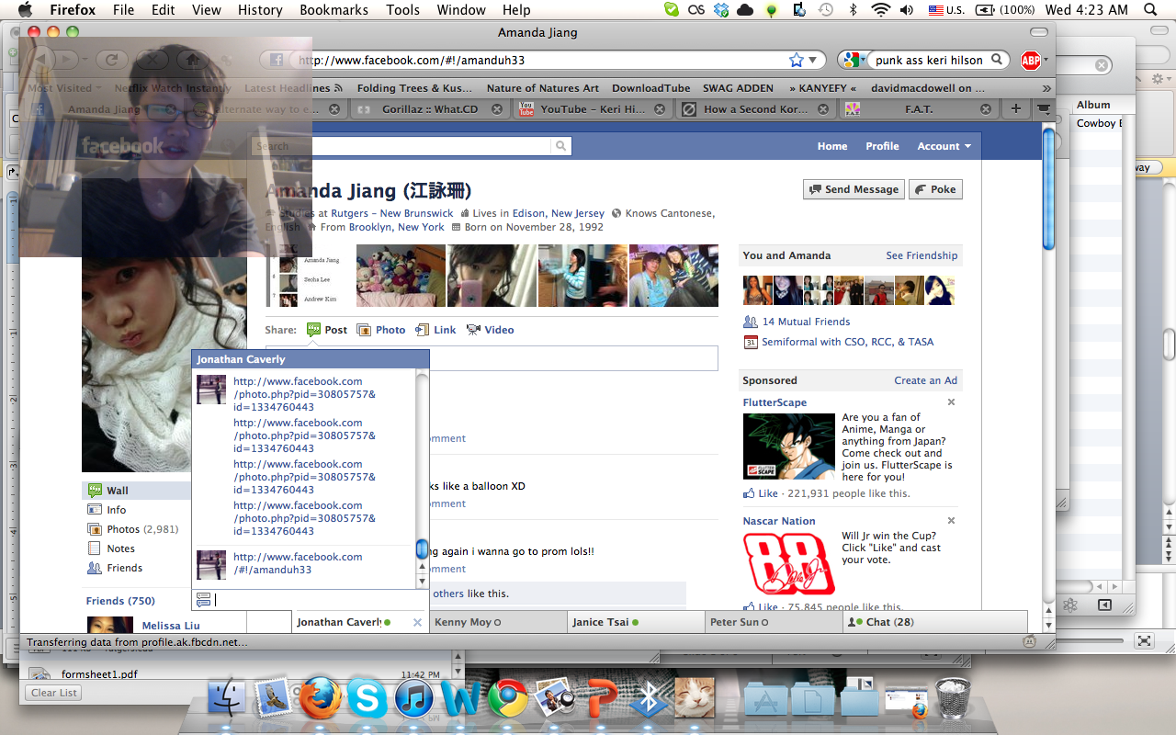
Task: Close the Jonathan Caverly chat tab
Action: [x=417, y=623]
